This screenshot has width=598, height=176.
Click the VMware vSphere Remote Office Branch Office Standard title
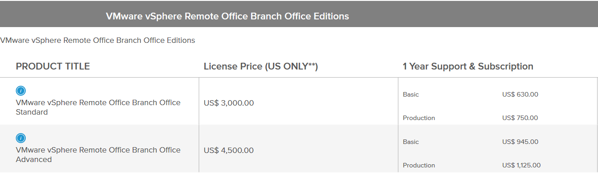[x=98, y=107]
